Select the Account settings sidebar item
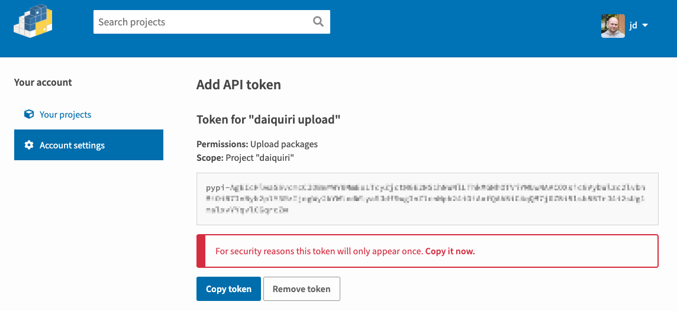Screen dimensions: 677x311 [89, 145]
